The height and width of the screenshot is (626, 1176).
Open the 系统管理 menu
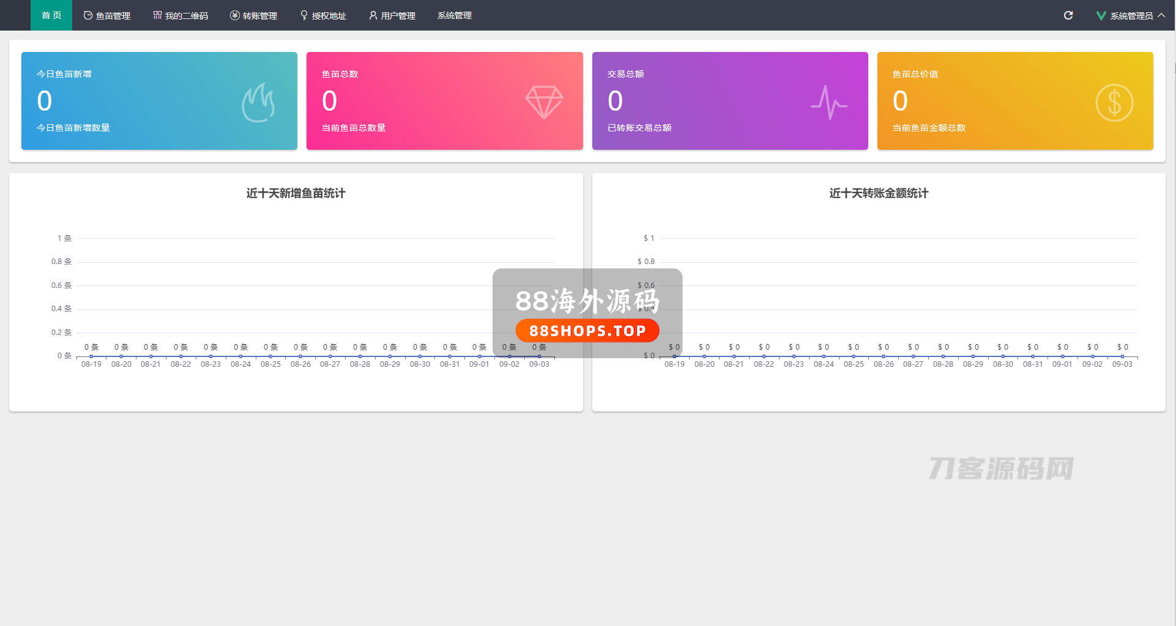point(454,15)
